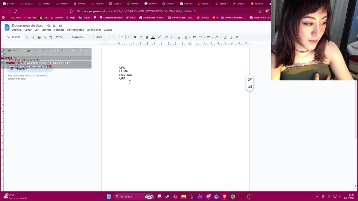This screenshot has width=358, height=201.
Task: Click the font size field showing 11
Action: (x=122, y=37)
